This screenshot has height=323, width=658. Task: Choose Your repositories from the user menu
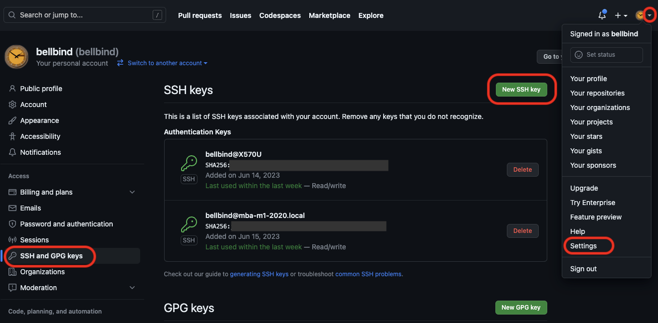point(597,93)
